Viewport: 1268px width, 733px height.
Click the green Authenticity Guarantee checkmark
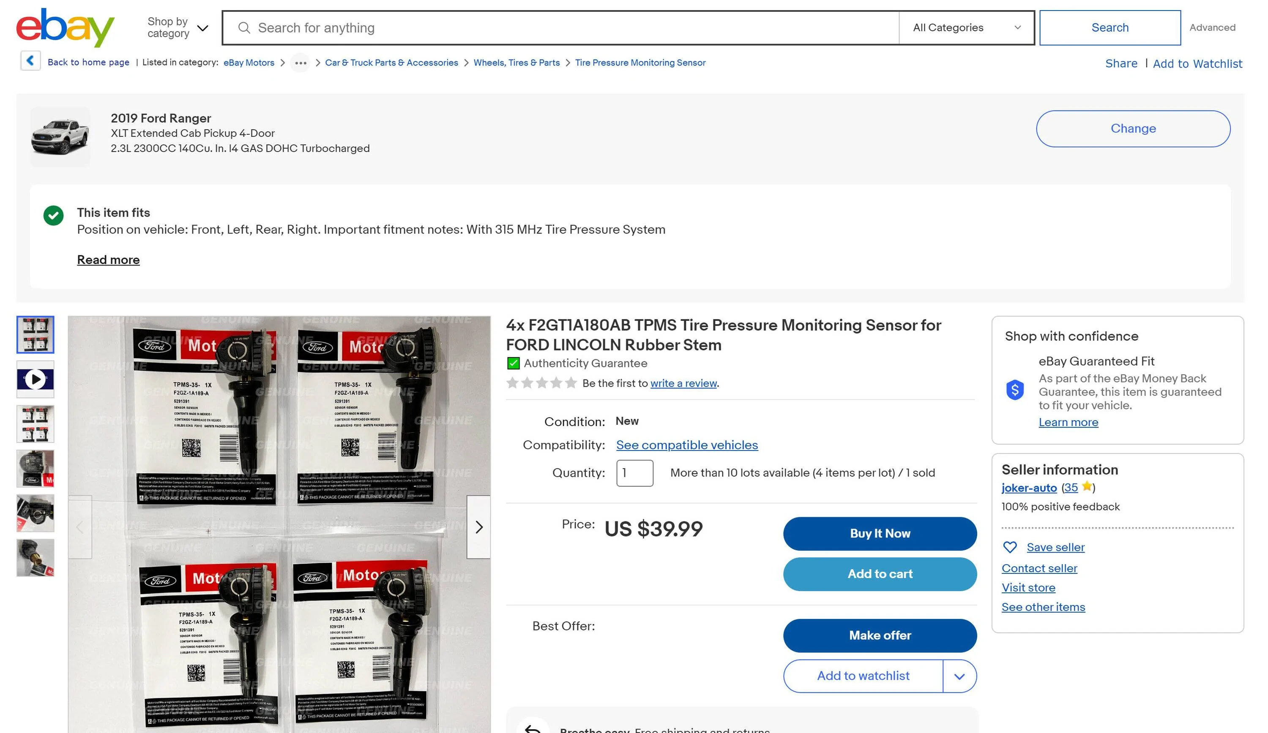tap(513, 363)
